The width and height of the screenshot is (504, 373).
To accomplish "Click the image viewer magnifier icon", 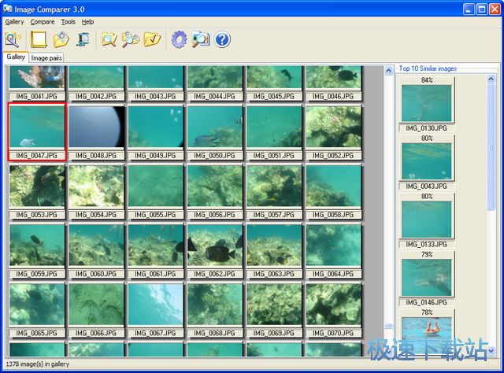I will pos(201,39).
